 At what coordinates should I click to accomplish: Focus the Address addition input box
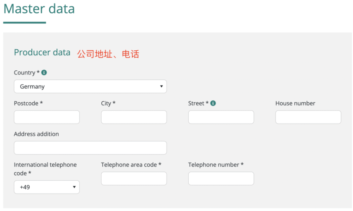point(90,148)
